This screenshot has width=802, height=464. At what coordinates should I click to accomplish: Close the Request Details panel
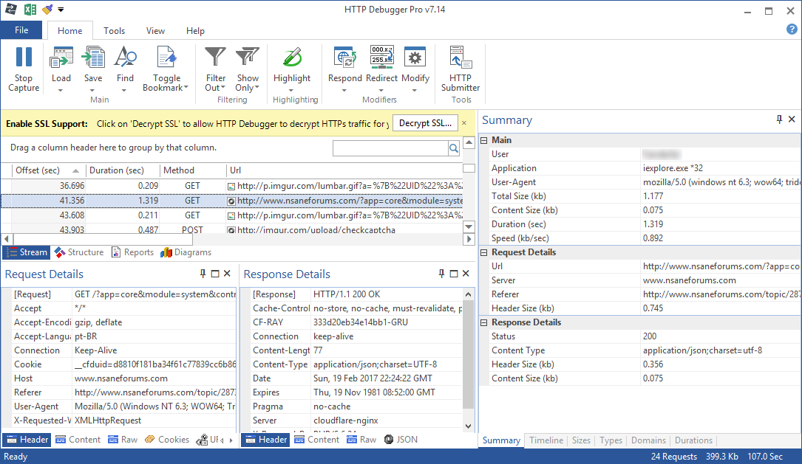click(x=227, y=274)
